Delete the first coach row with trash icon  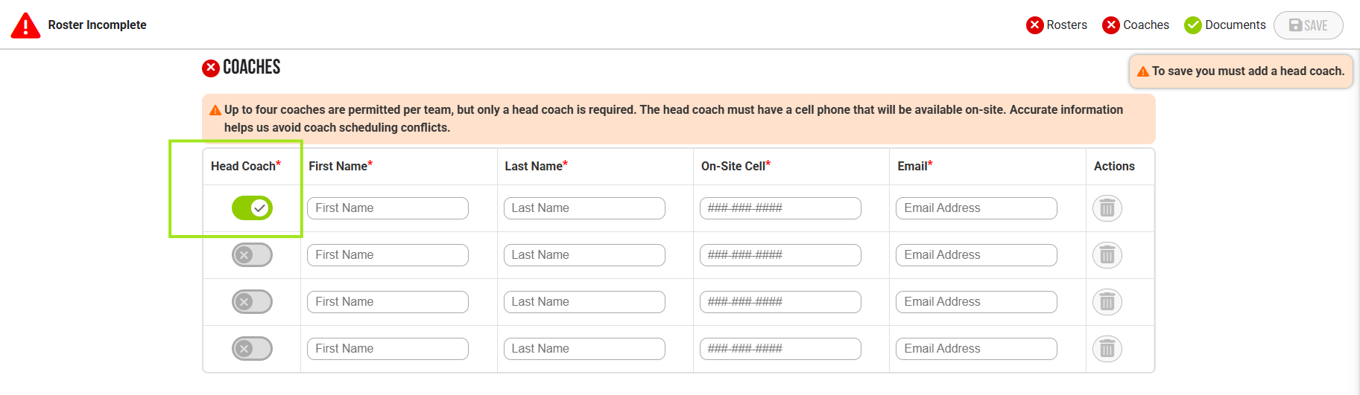[1107, 208]
